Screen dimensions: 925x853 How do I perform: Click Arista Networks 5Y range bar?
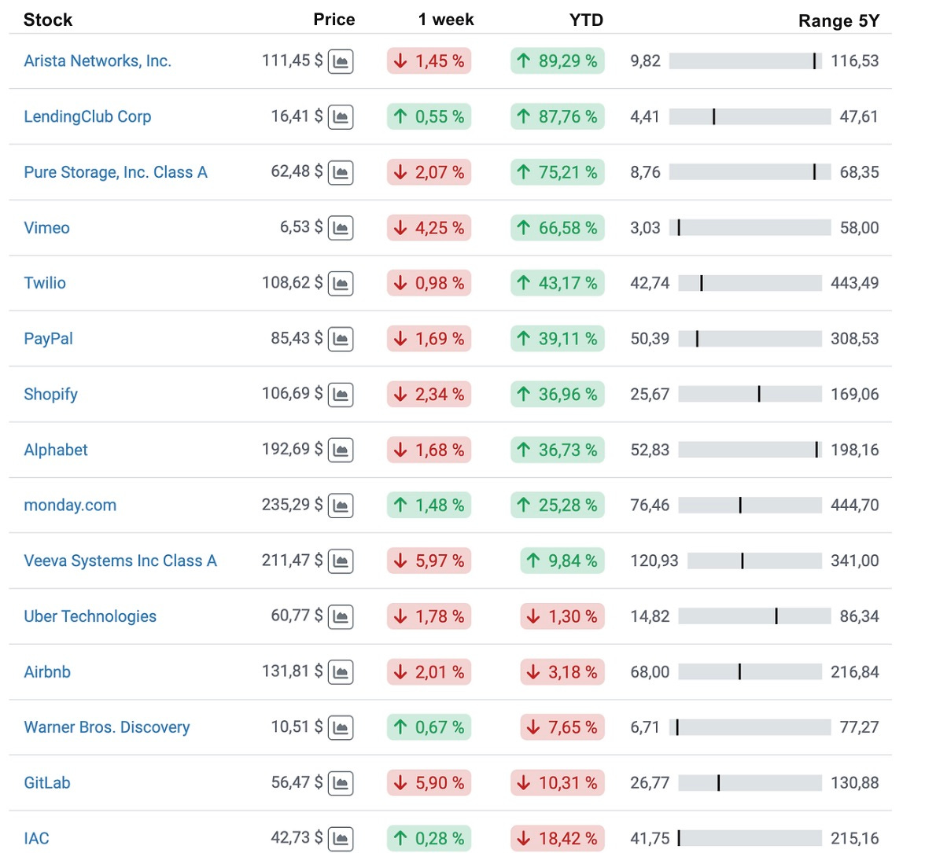pos(745,61)
